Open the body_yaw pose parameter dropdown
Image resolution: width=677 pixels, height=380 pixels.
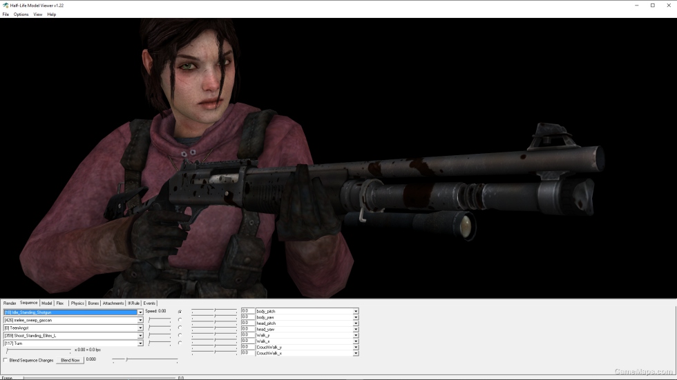(x=356, y=317)
